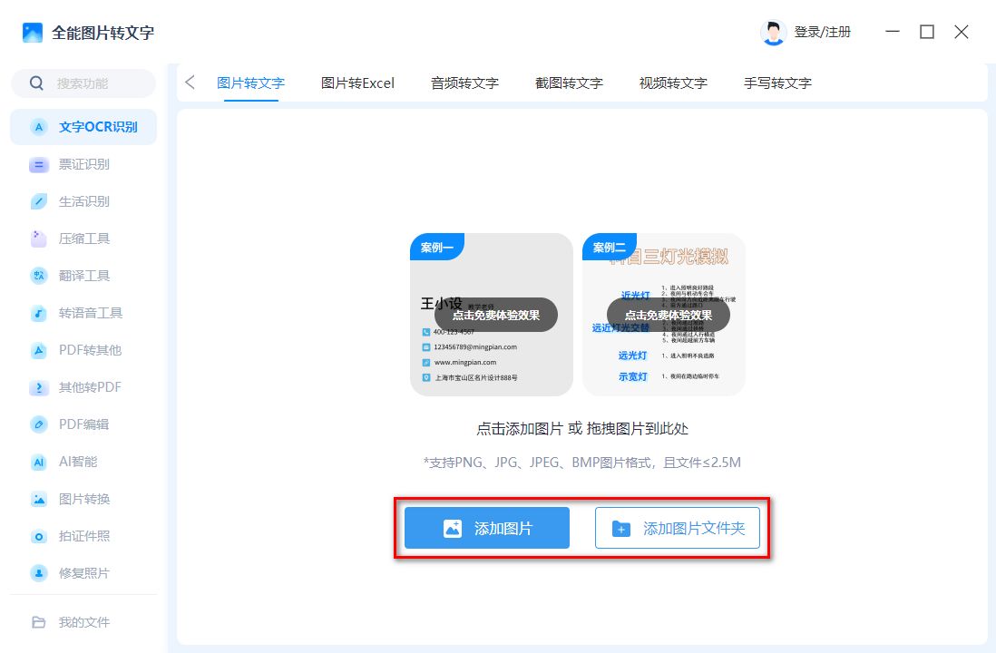
Task: Maximize the application window
Action: [x=927, y=32]
